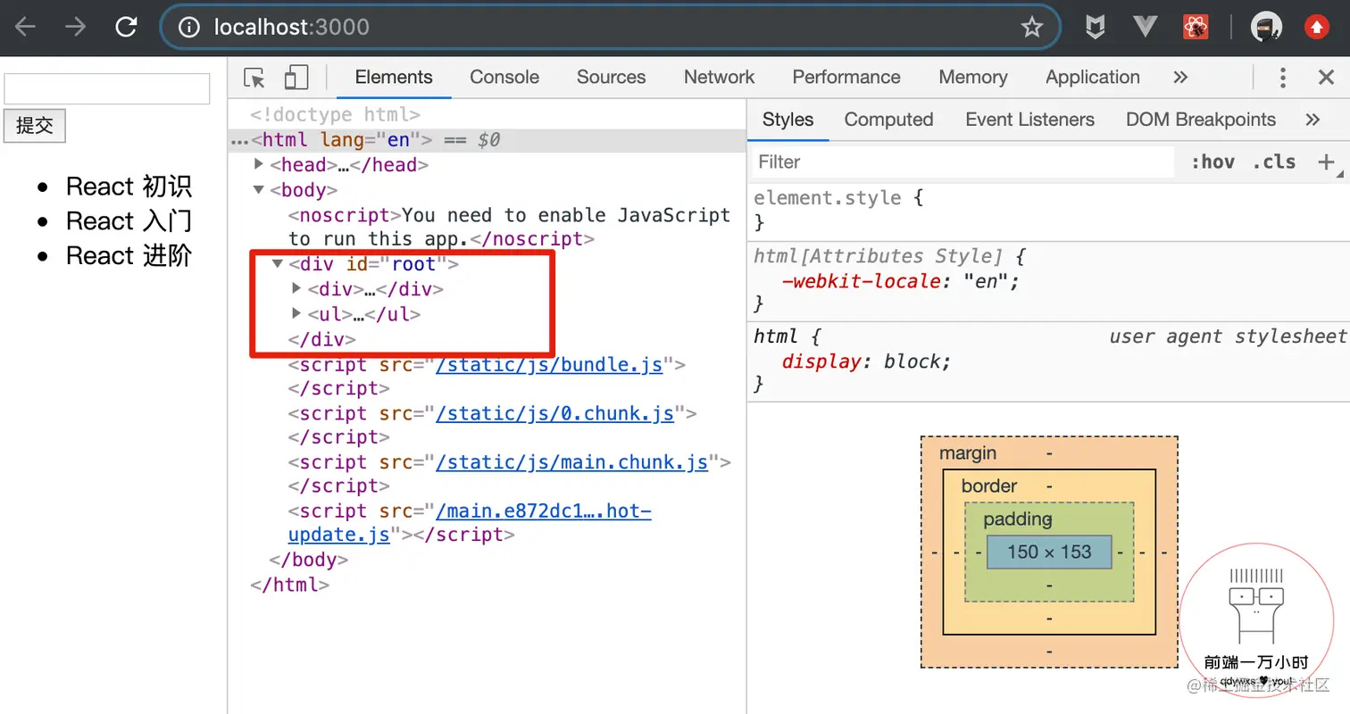Select the noscript element node
The width and height of the screenshot is (1350, 714).
pos(509,227)
